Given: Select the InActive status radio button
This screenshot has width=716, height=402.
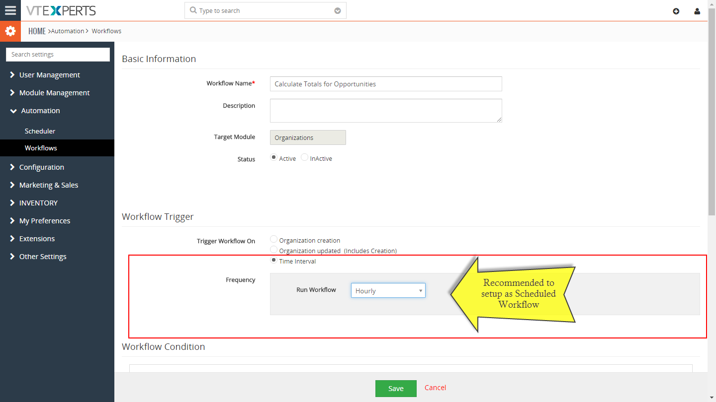Looking at the screenshot, I should pyautogui.click(x=304, y=157).
